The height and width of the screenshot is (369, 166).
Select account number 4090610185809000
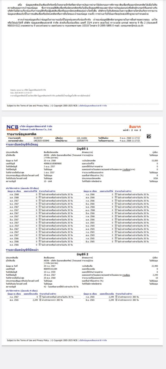point(53,163)
